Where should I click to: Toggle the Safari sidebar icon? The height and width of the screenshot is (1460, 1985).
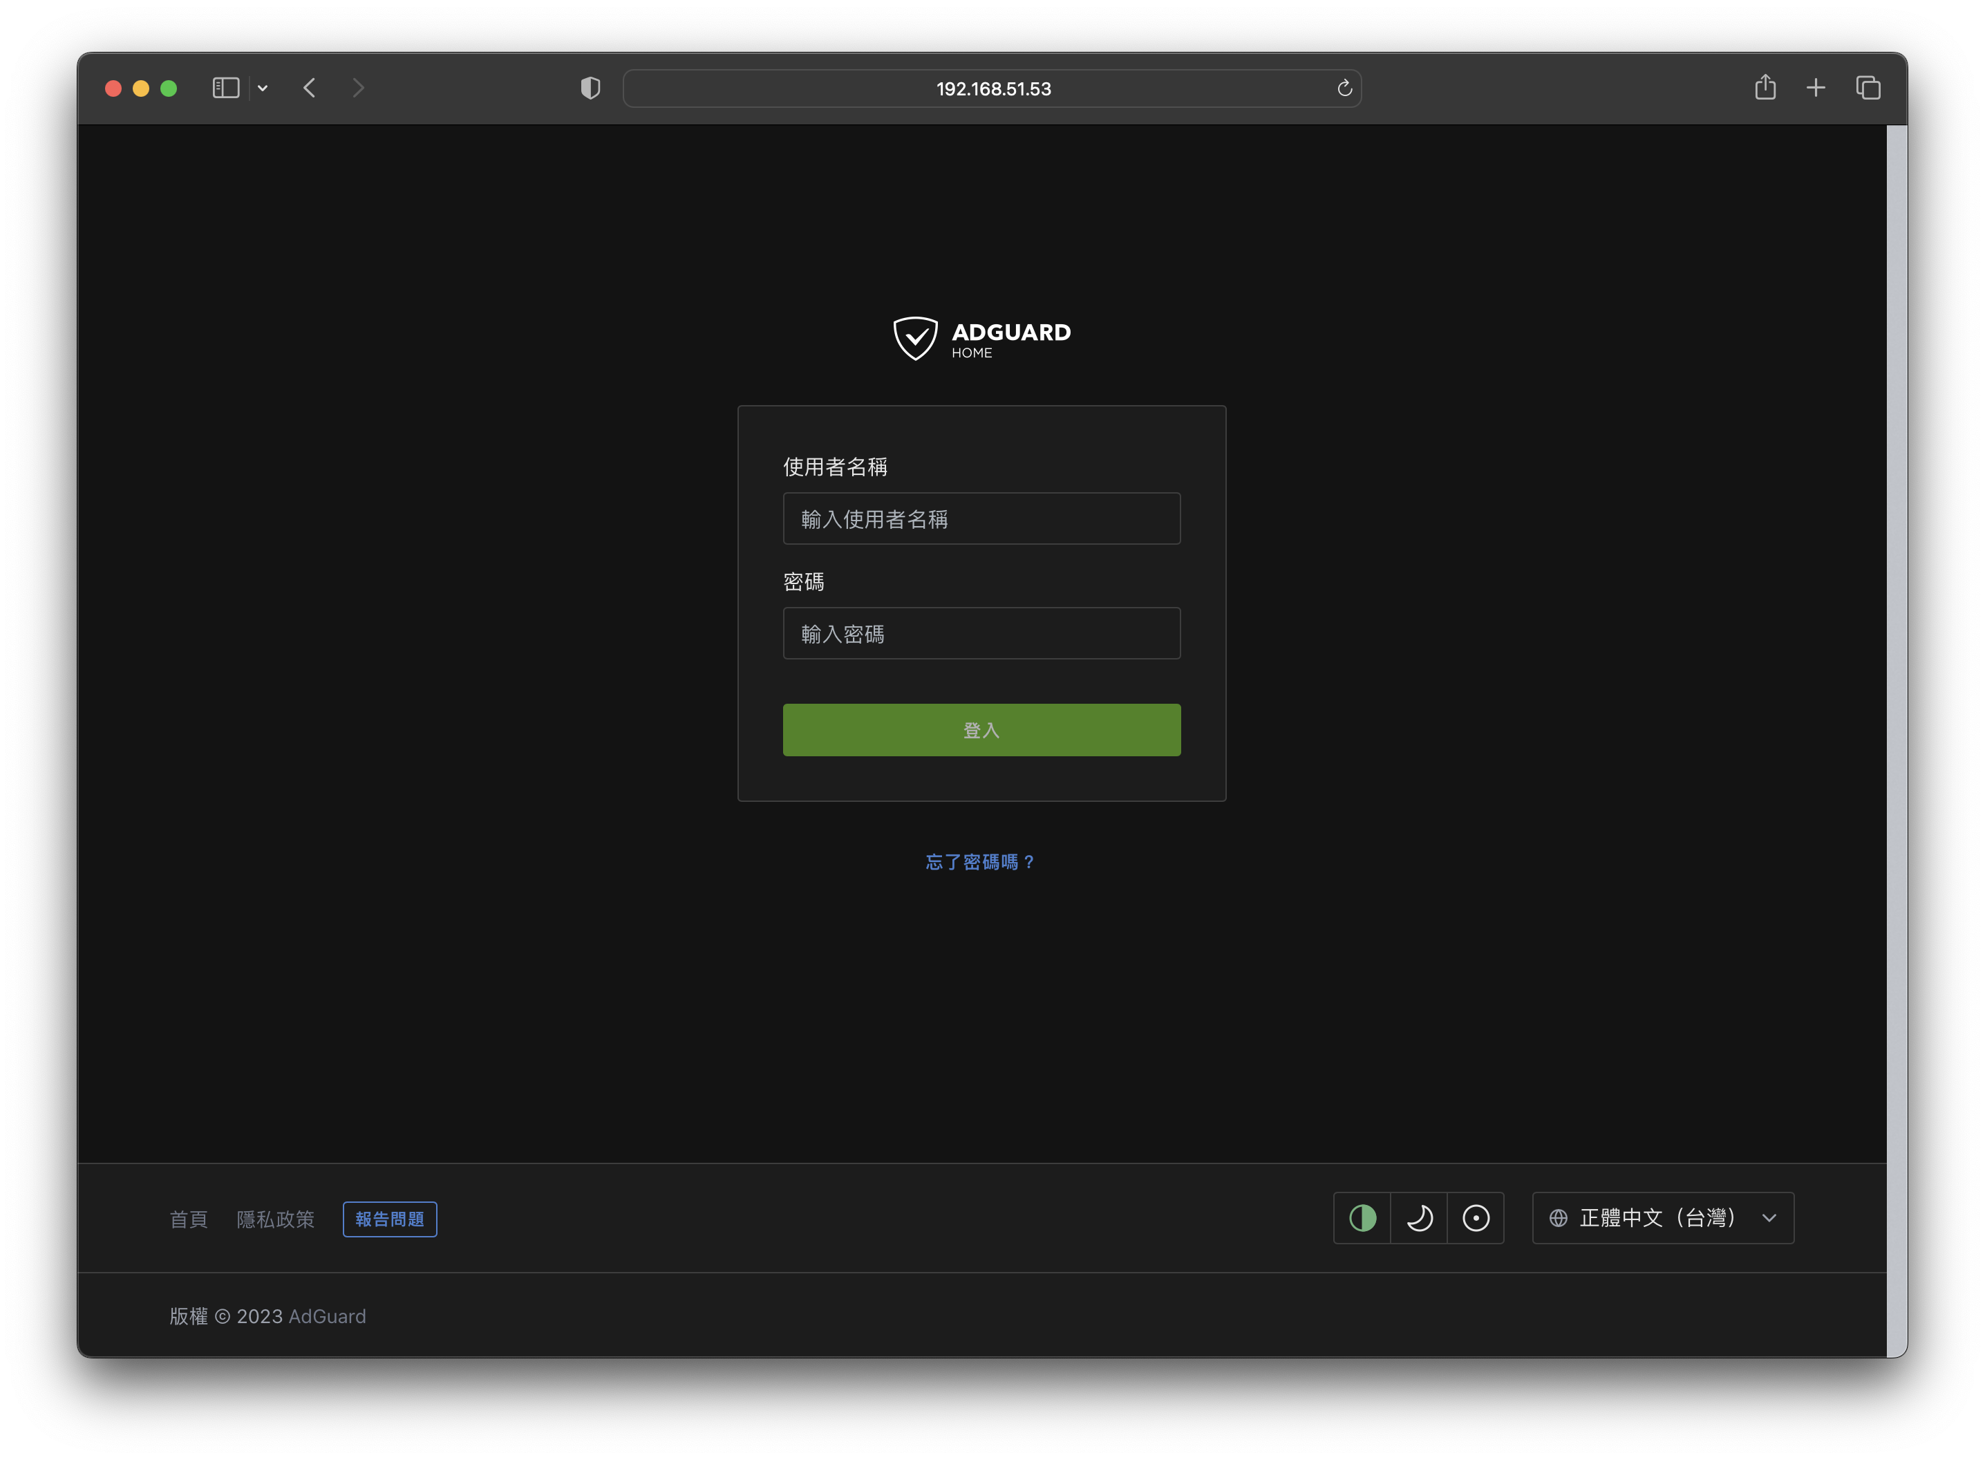(226, 88)
